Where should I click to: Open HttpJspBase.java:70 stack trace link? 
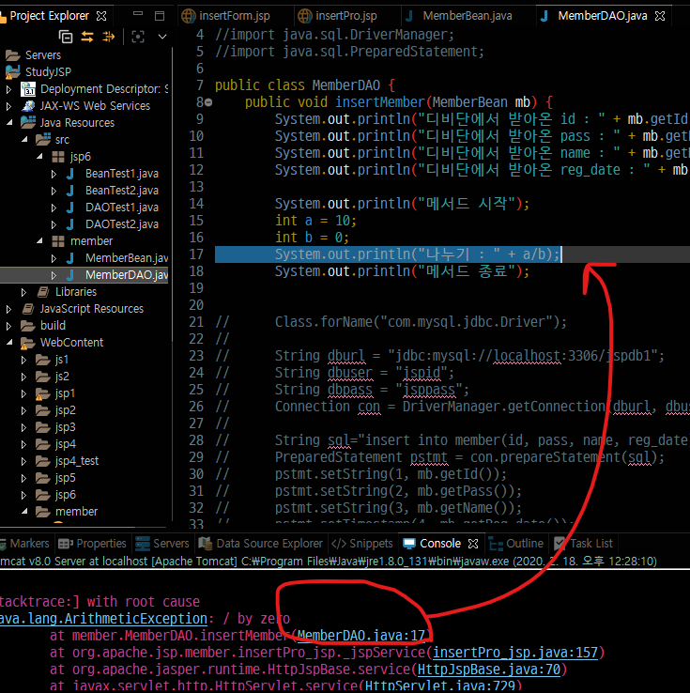489,670
